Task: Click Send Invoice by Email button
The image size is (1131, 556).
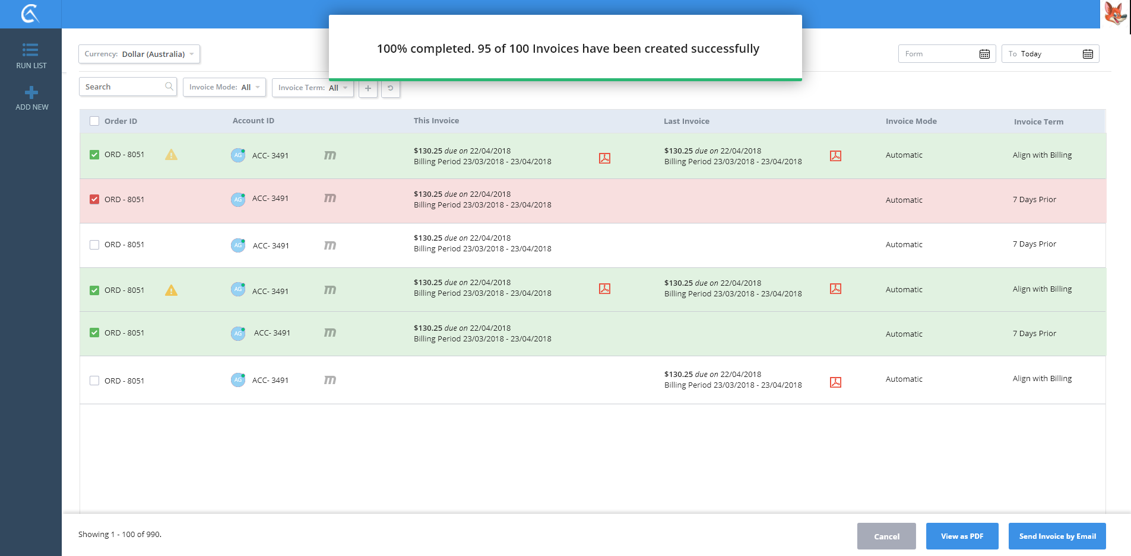Action: (x=1057, y=536)
